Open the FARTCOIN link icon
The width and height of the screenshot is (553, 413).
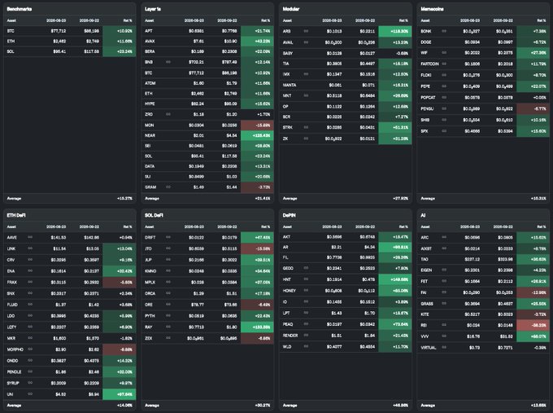coord(444,64)
